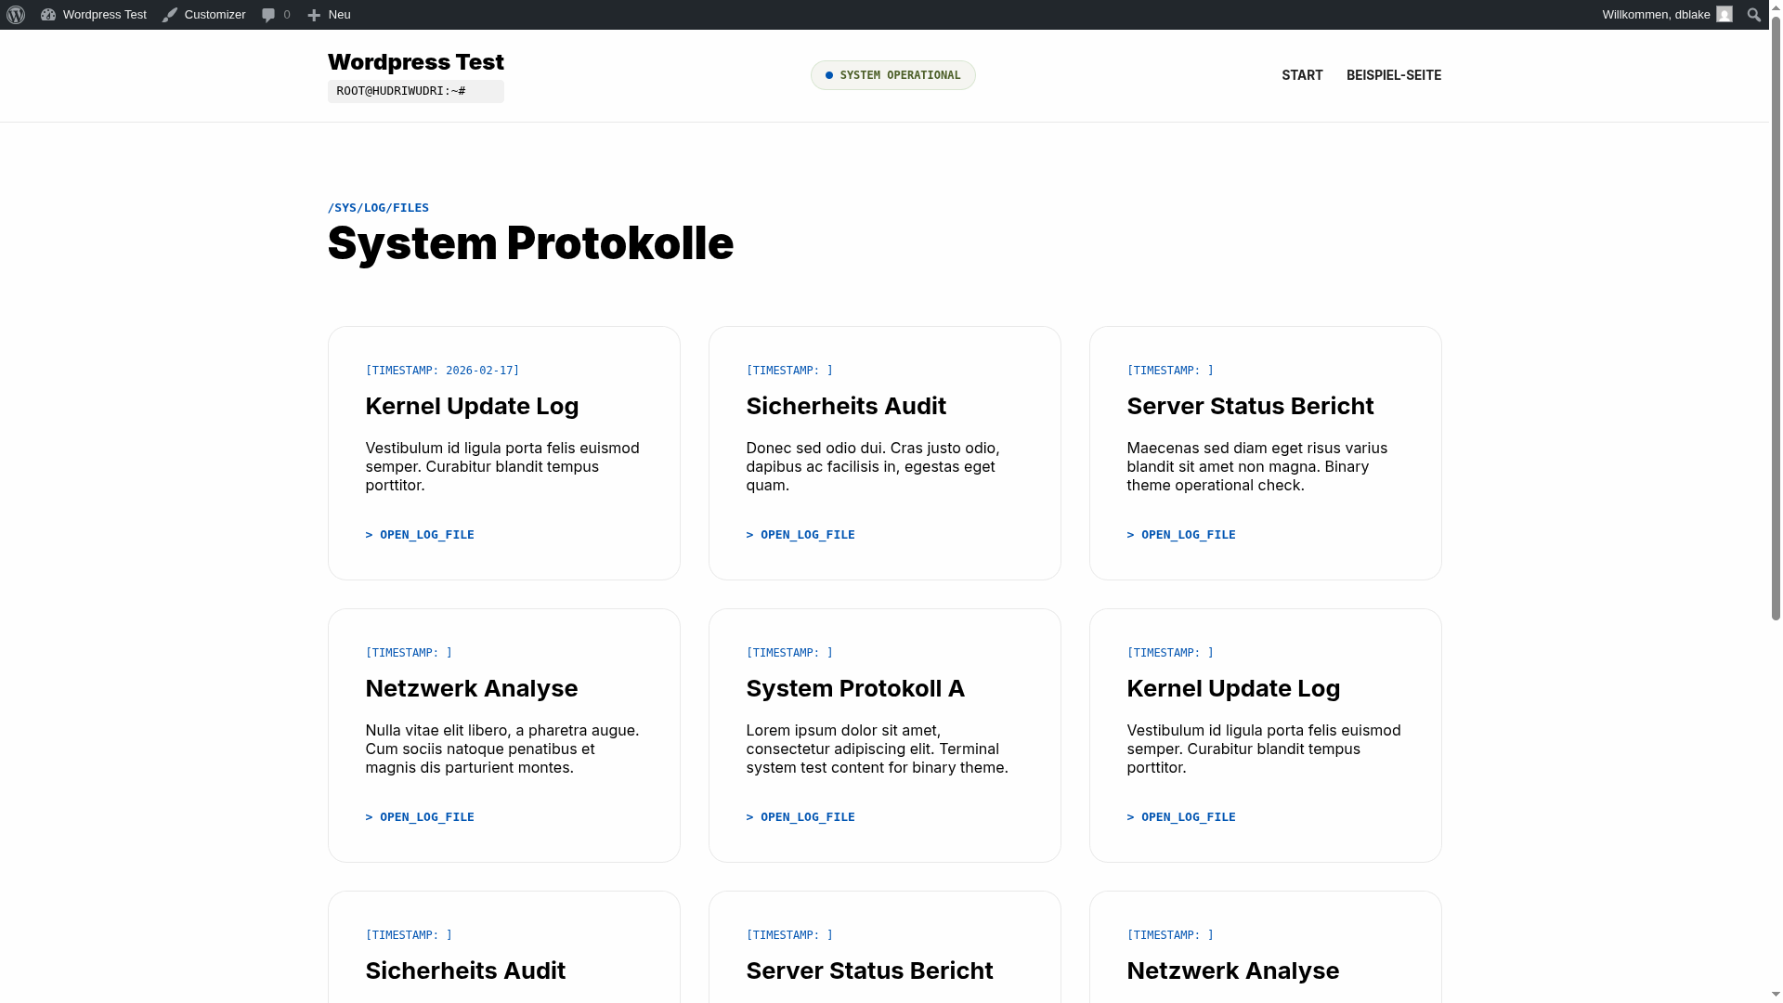
Task: Open the START navigation item
Action: click(1302, 75)
